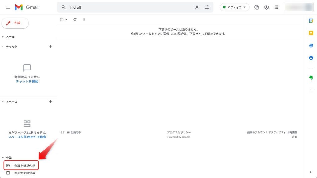Click the 2.91 GB を使用中 storage text

(x=71, y=132)
